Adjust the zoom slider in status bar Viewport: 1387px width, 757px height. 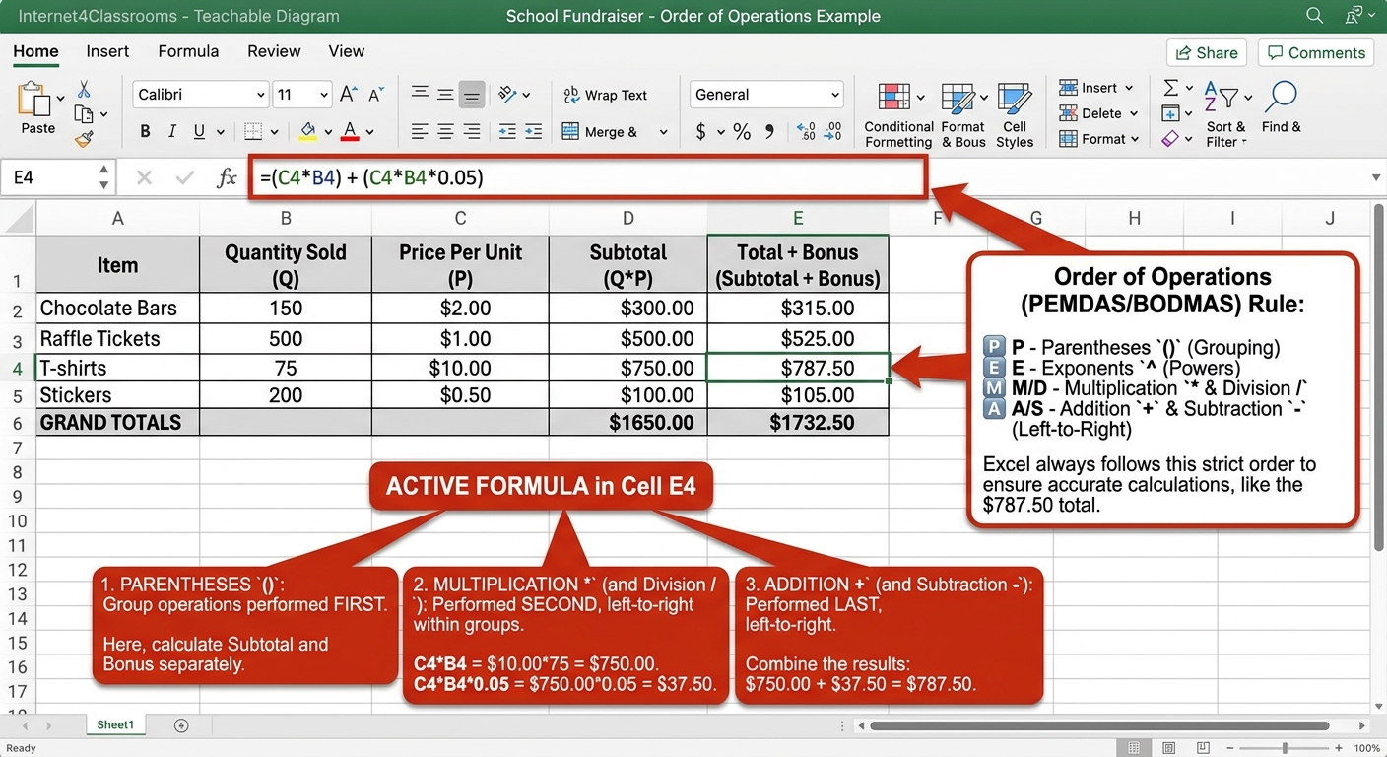click(1285, 748)
